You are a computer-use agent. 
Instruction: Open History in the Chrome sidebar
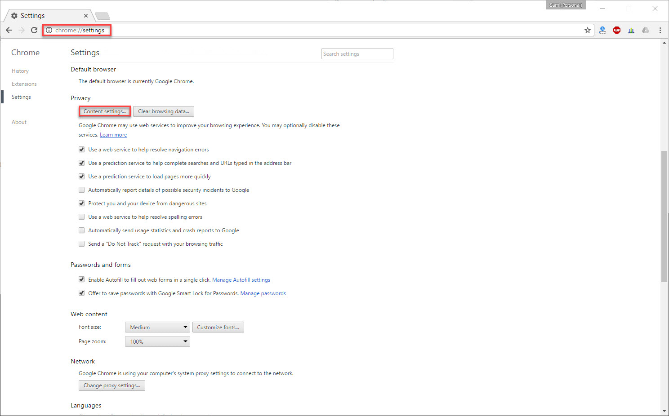pos(20,71)
